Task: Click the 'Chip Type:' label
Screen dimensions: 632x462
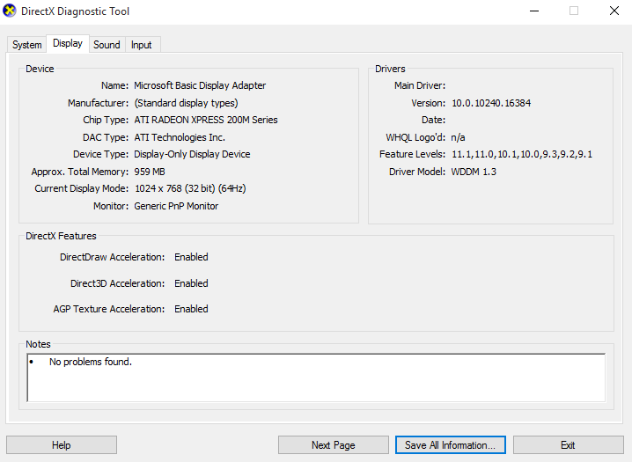Action: (106, 120)
